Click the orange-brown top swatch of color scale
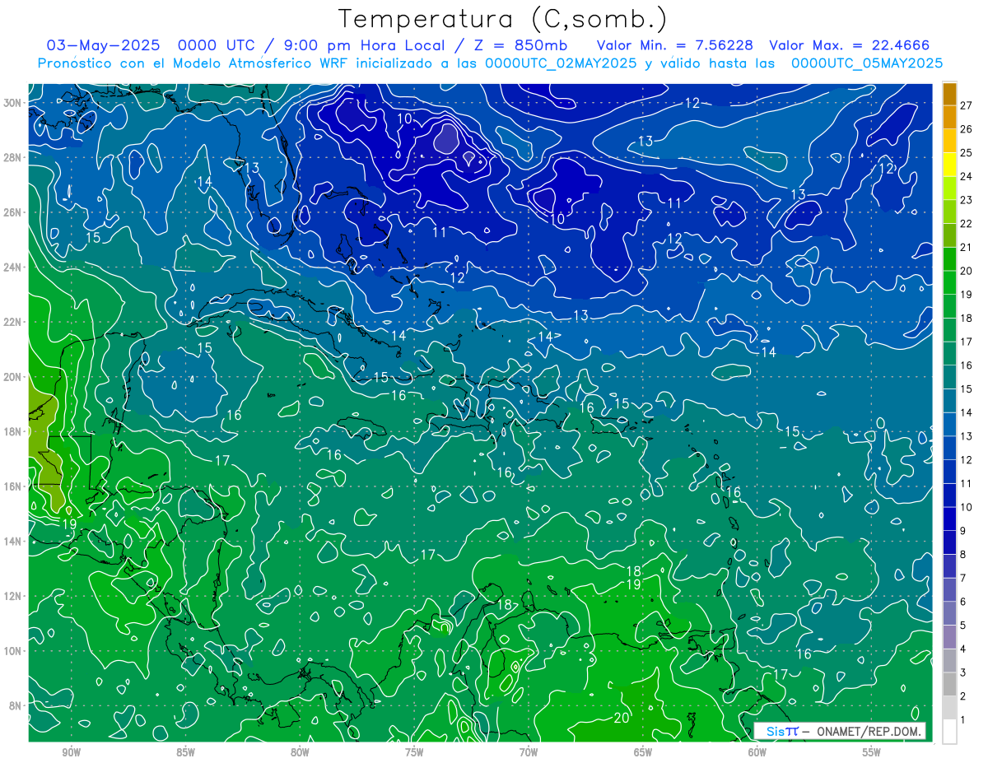This screenshot has height=763, width=988. point(949,94)
